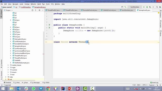Viewport: 162px width, 91px height.
Task: Locate current file target icon in Project panel
Action: 32,10
